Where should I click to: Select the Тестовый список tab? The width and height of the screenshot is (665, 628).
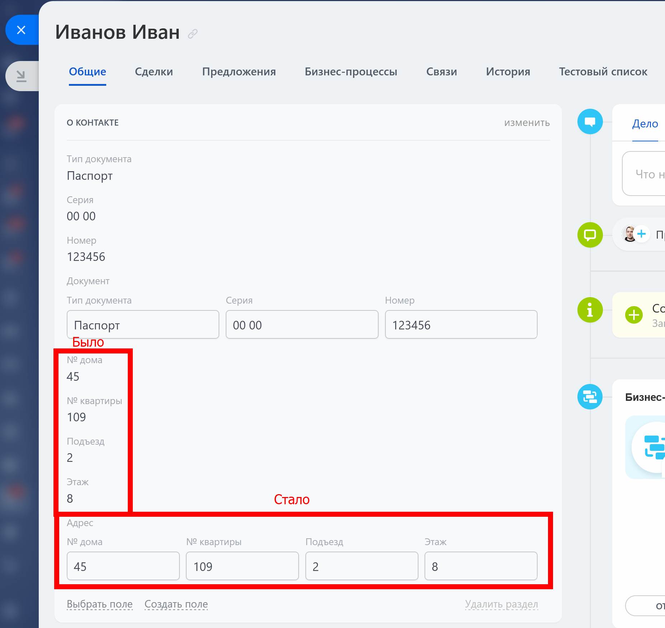603,72
